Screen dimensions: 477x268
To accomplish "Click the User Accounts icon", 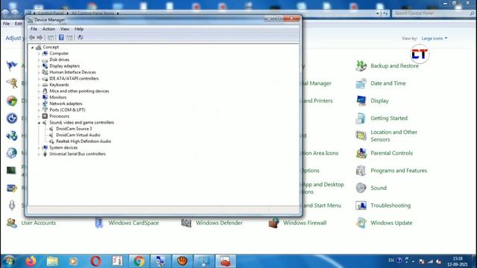I will point(12,223).
